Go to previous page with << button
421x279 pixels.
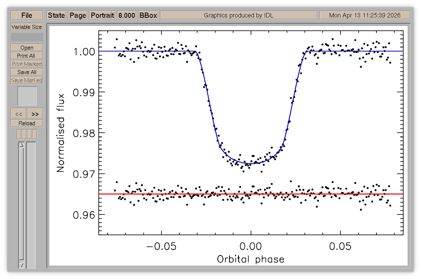[19, 114]
